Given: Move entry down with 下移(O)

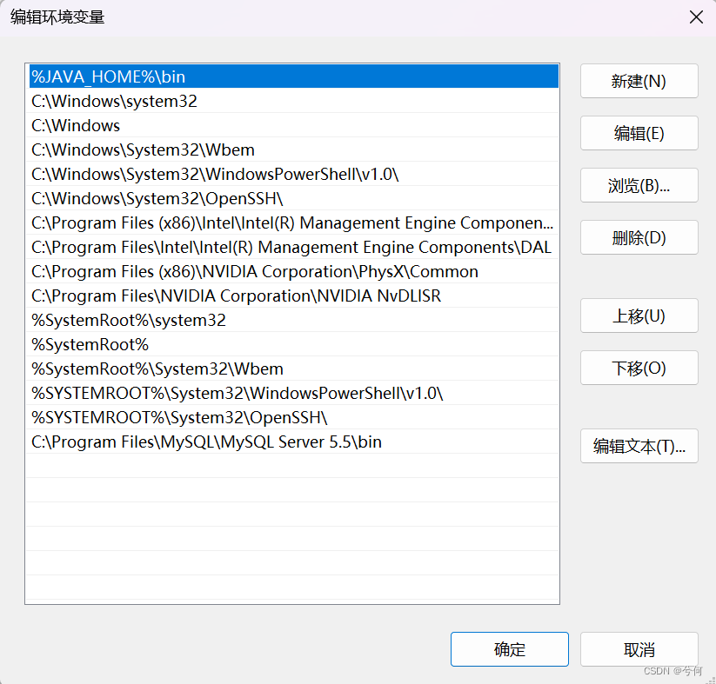Looking at the screenshot, I should pyautogui.click(x=639, y=368).
